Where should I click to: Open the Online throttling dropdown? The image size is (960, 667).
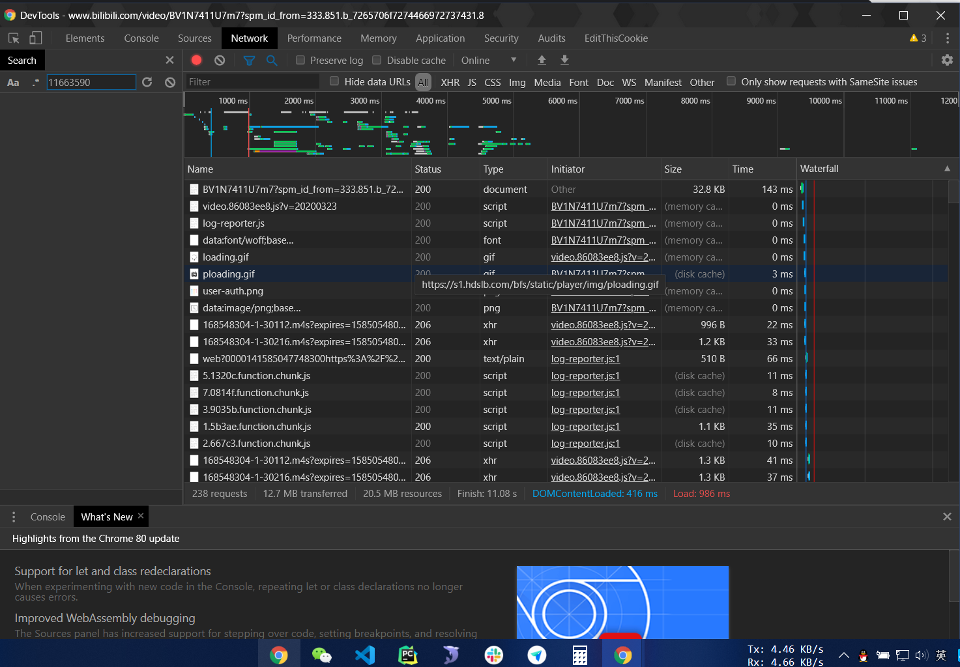(489, 60)
